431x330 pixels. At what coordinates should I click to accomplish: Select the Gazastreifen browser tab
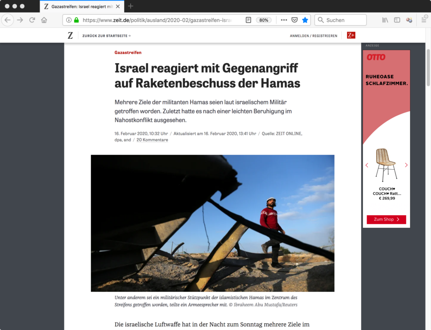[x=82, y=6]
